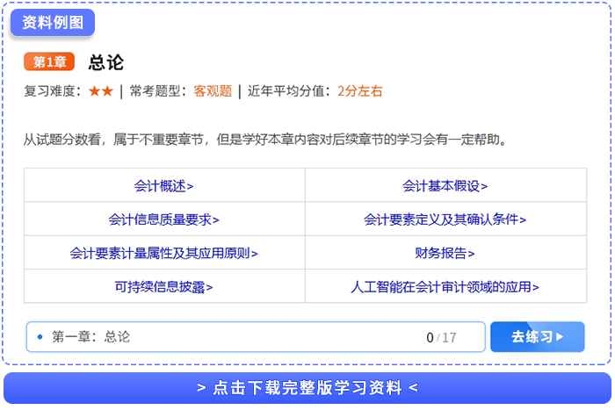Screen dimensions: 615x410
Task: Click the 近年平均分值 label
Action: pos(289,91)
